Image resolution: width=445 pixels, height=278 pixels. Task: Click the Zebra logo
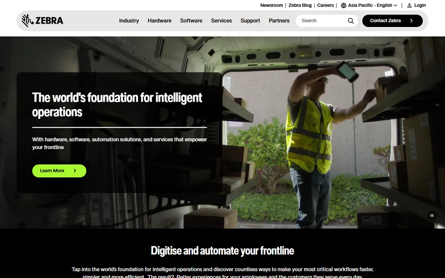coord(42,21)
